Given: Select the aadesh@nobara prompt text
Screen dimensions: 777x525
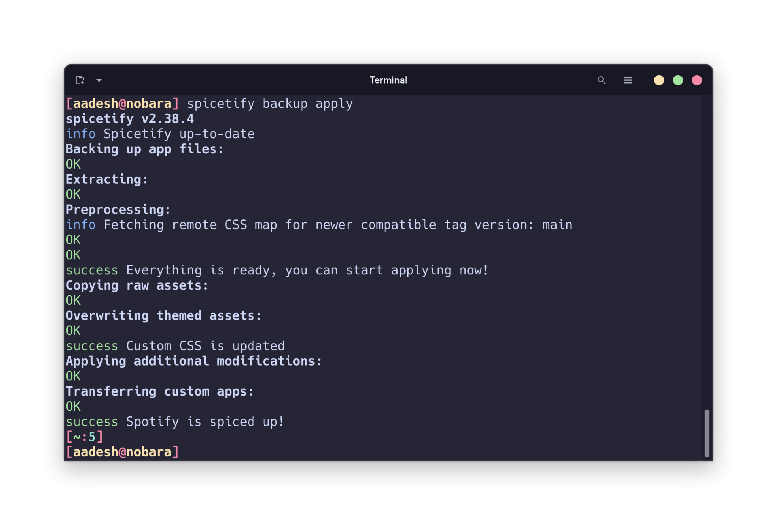Looking at the screenshot, I should coord(122,452).
